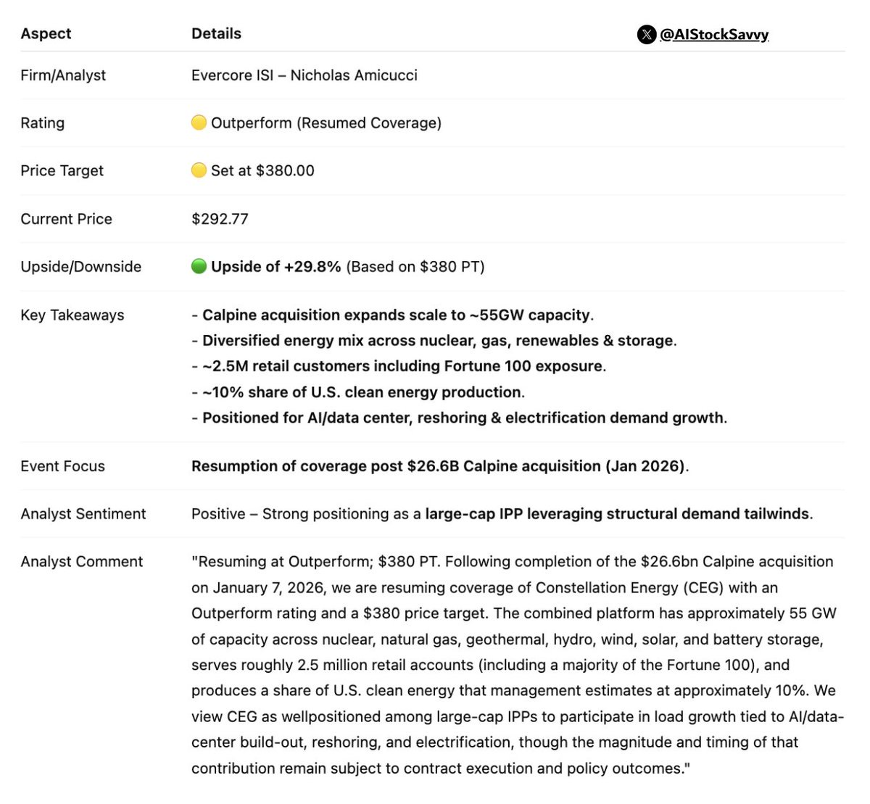This screenshot has height=804, width=870.
Task: Click the green circle beside Upside of +29.8%
Action: pos(199,266)
